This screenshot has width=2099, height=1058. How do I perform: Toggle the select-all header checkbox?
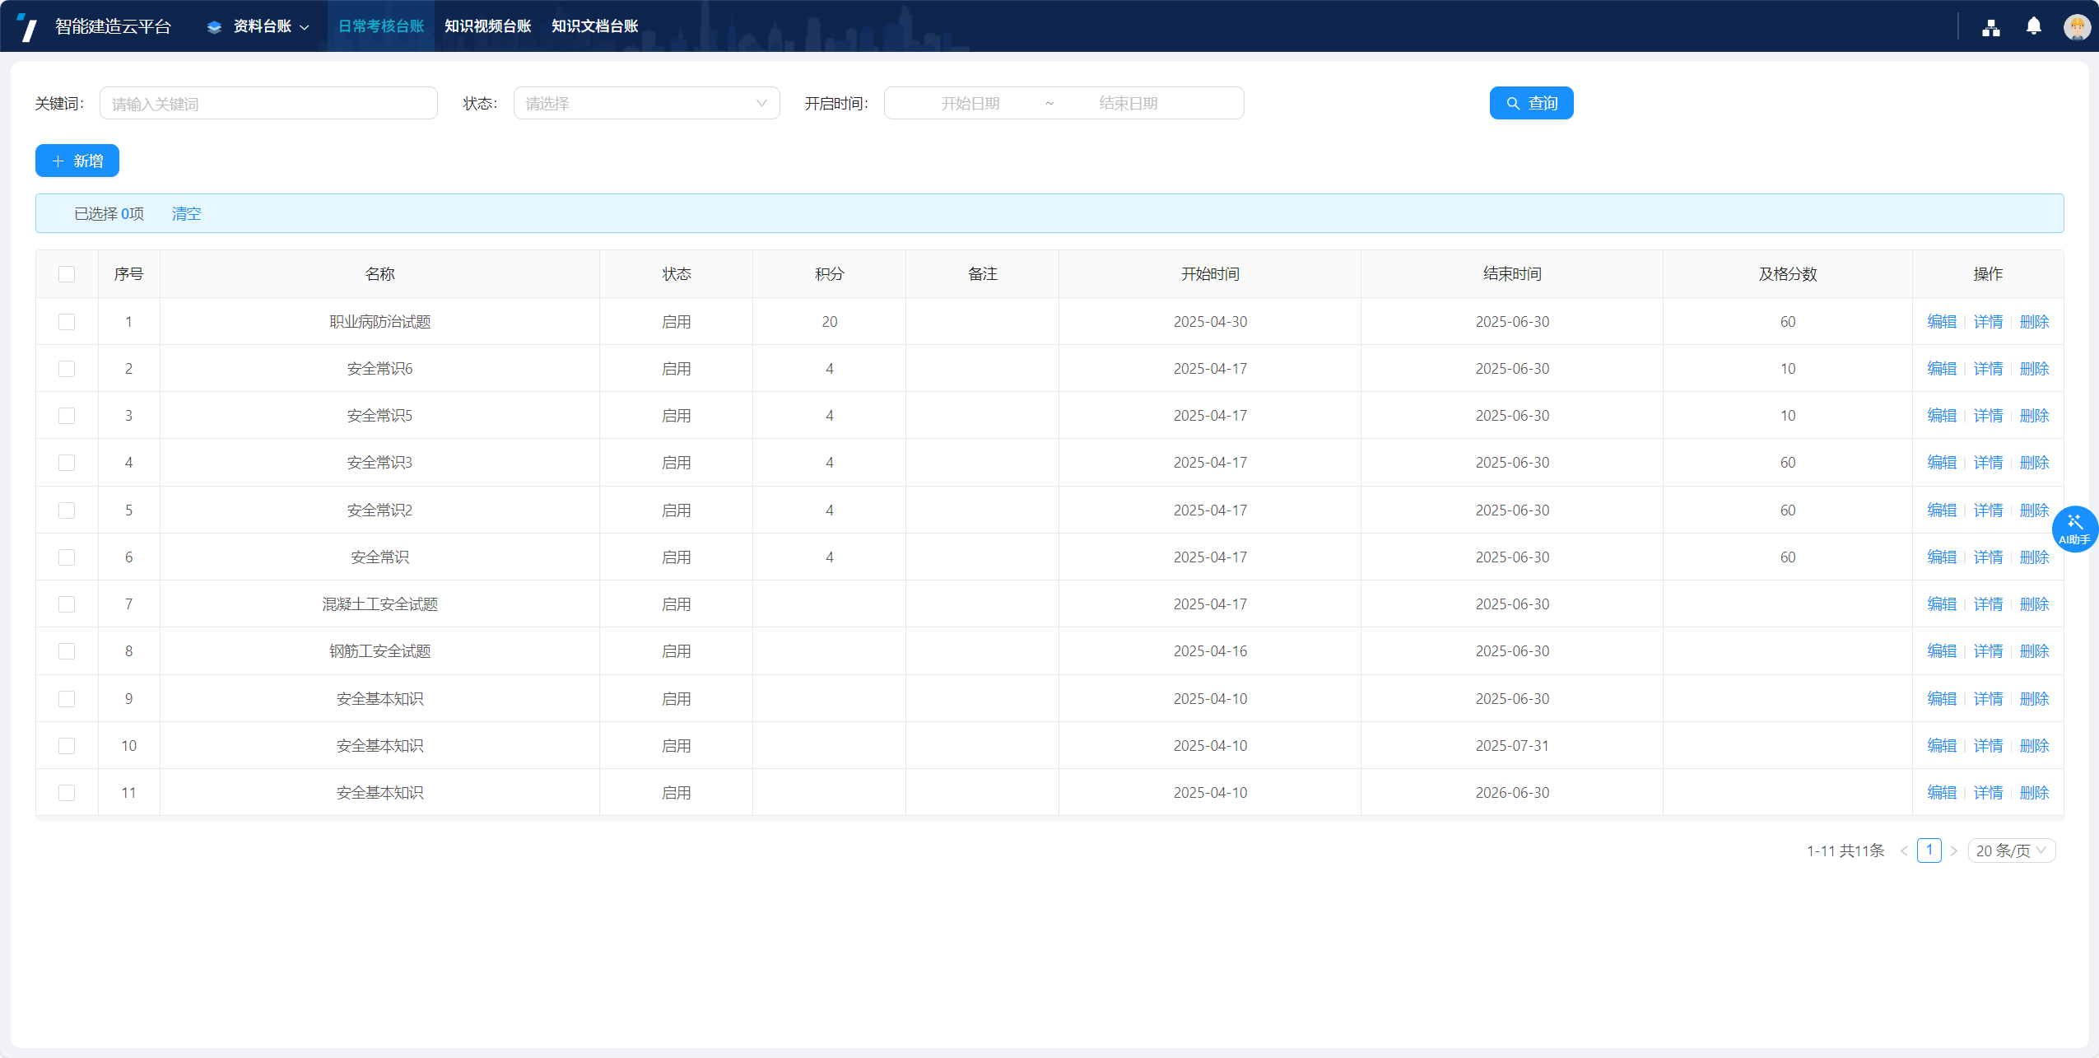67,274
